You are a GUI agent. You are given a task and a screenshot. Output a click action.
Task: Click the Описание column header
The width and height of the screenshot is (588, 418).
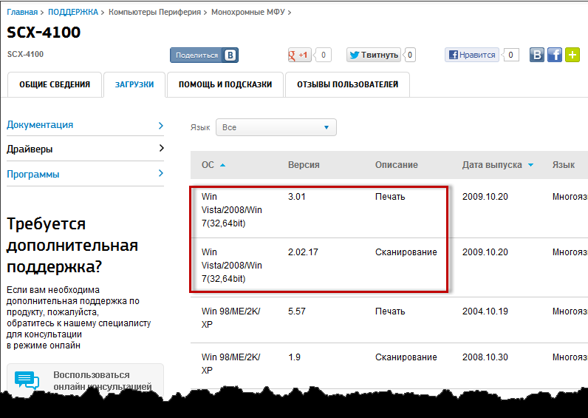click(x=397, y=165)
